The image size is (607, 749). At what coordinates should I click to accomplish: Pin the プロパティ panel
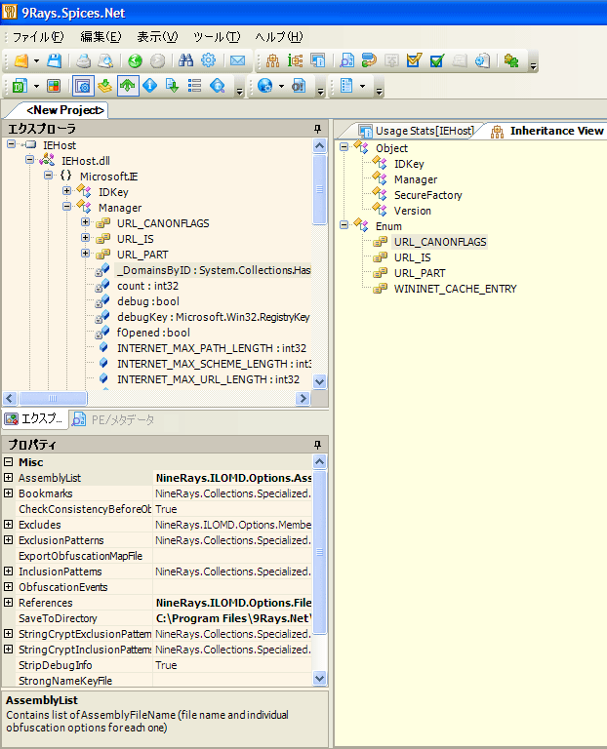pos(317,445)
